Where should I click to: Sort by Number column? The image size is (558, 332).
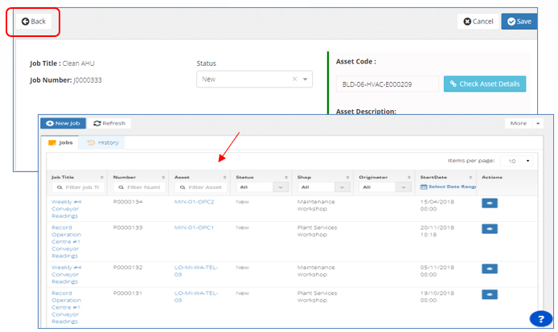click(x=163, y=177)
